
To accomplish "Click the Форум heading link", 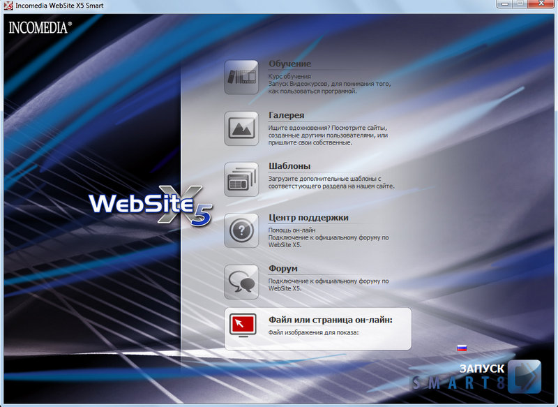I will [283, 269].
